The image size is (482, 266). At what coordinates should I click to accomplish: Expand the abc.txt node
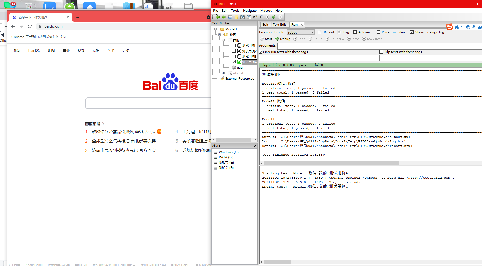pyautogui.click(x=223, y=73)
